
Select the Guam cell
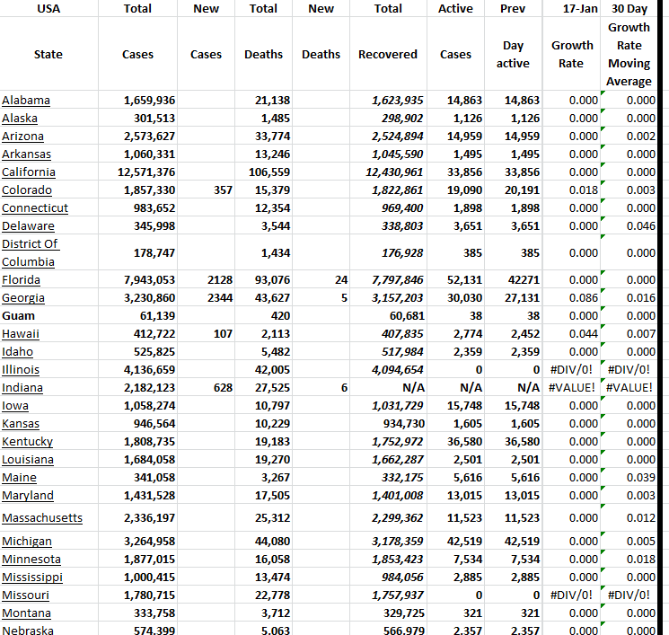pos(20,315)
